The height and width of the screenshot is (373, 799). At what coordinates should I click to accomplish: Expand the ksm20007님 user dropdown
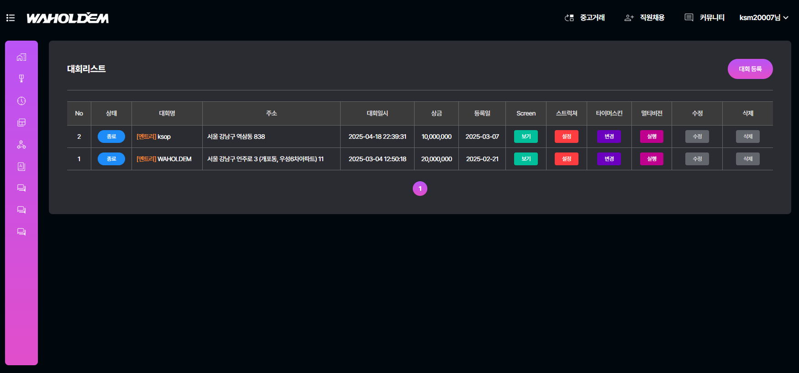[x=763, y=18]
